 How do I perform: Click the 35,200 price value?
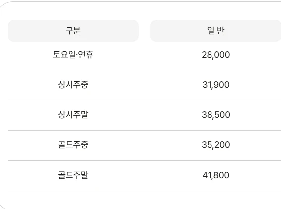click(216, 145)
